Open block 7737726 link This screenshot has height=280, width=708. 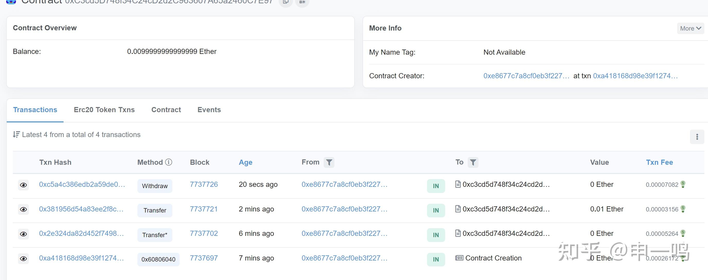[204, 184]
